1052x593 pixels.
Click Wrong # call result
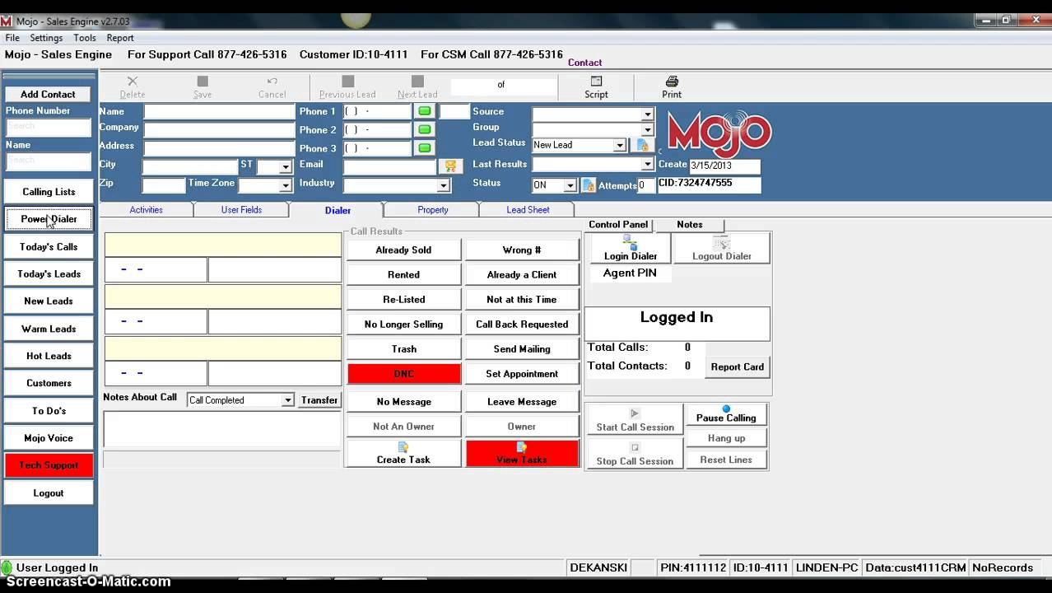point(522,250)
